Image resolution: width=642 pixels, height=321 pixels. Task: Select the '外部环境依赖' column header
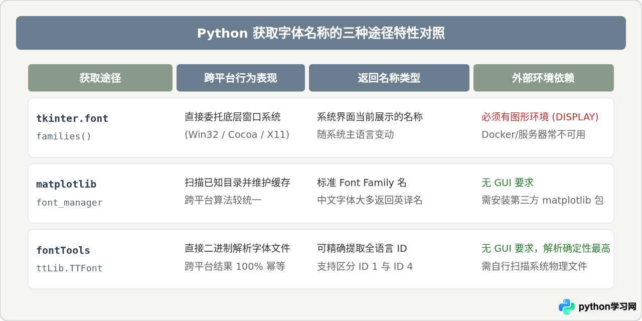pos(544,78)
